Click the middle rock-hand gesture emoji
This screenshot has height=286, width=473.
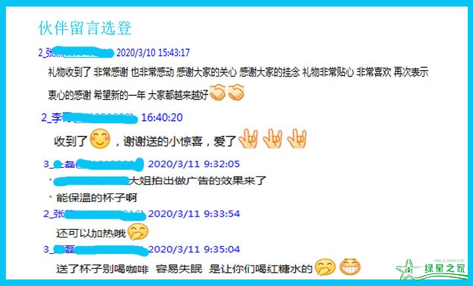273,139
